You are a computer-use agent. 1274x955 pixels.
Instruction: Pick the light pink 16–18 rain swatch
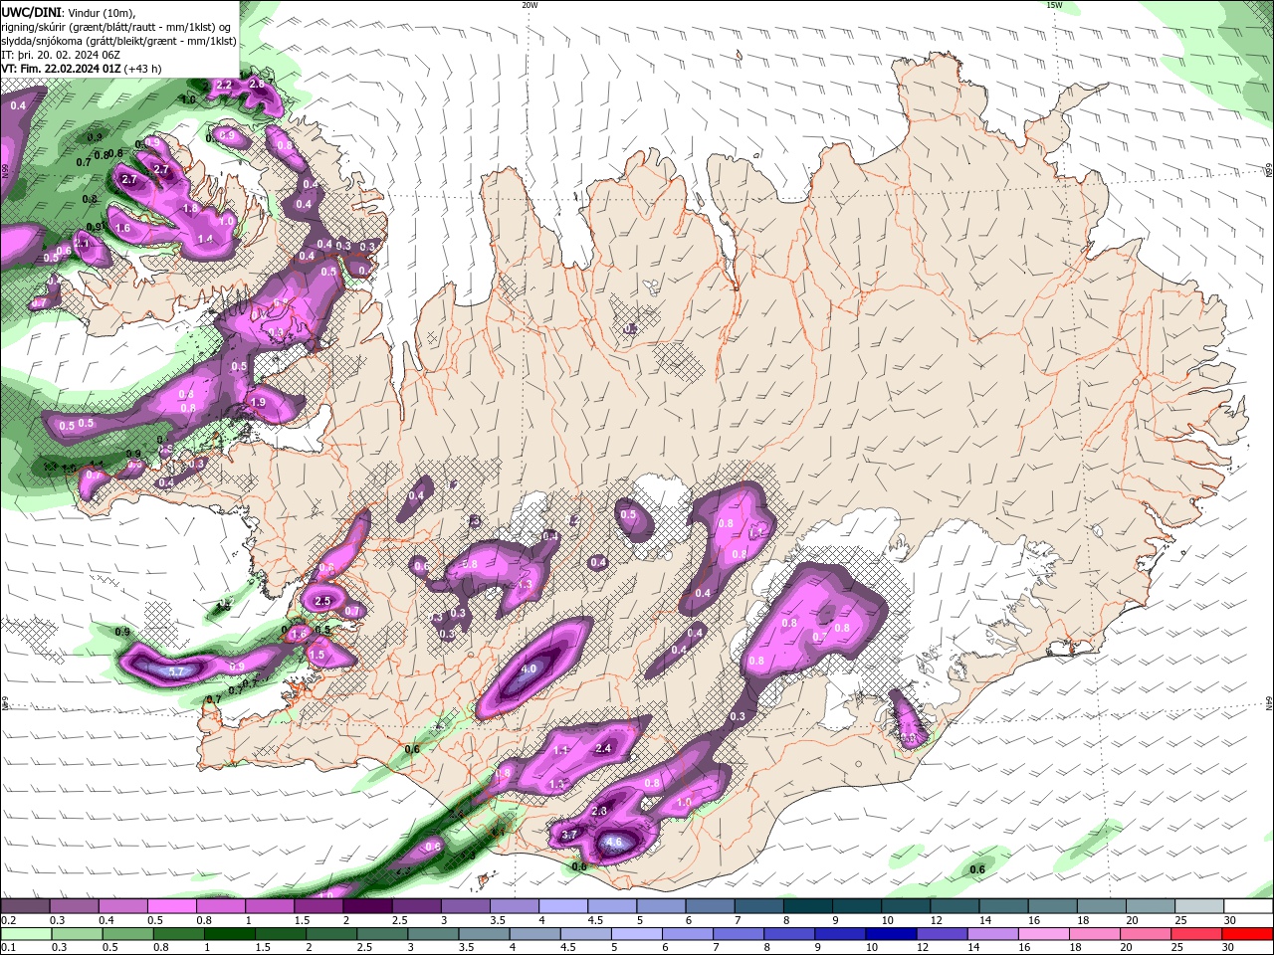[1043, 934]
